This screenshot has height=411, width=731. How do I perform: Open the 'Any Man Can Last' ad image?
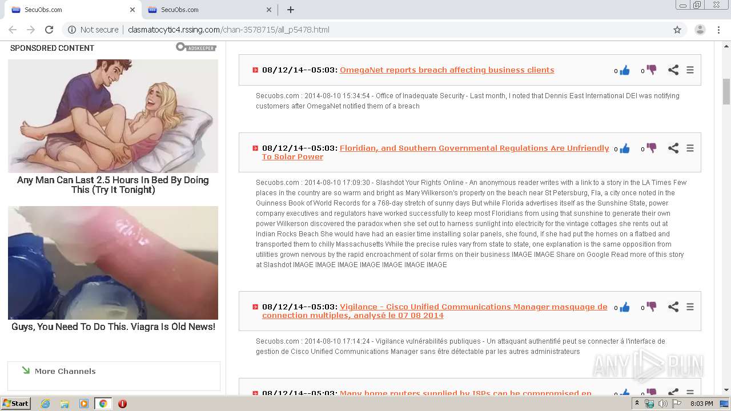[x=113, y=116]
